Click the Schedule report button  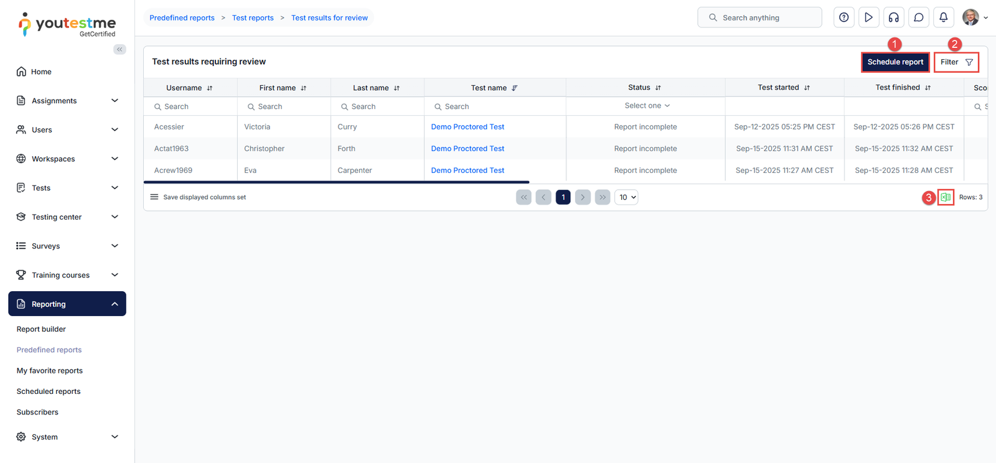895,62
